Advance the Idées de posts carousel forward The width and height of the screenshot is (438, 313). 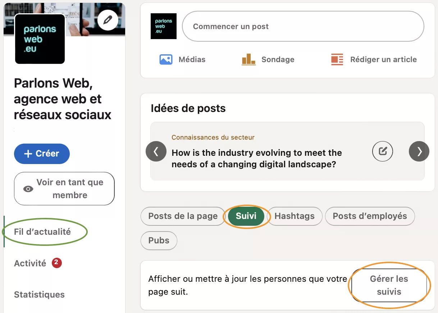pyautogui.click(x=419, y=151)
